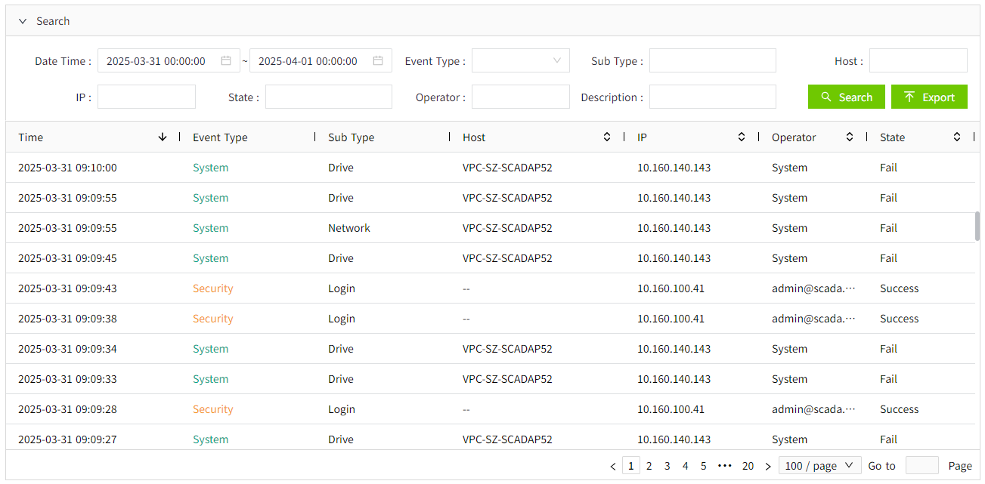
Task: Focus the Go to page number field
Action: (922, 466)
